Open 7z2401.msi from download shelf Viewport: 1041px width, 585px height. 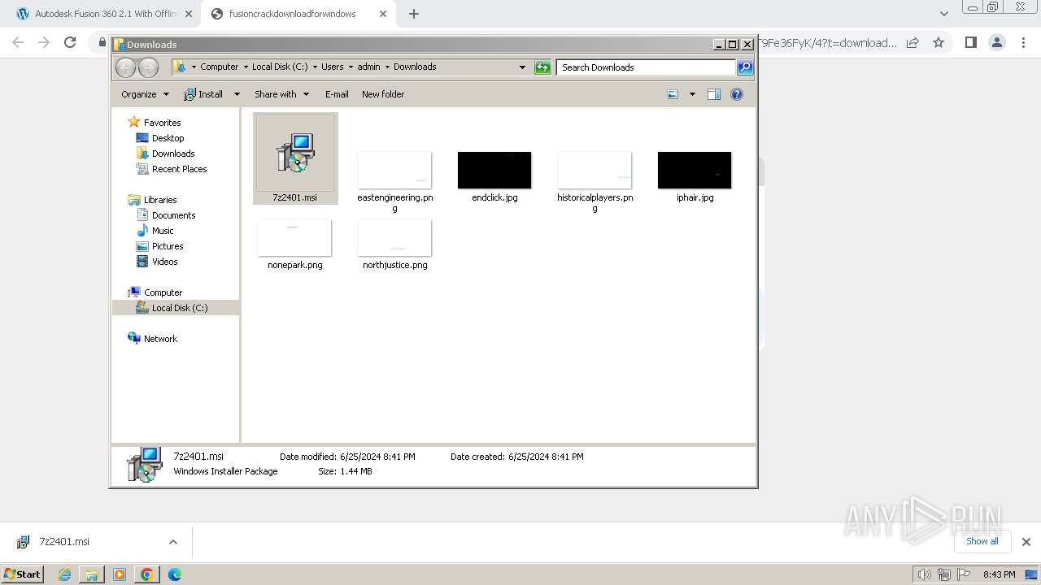63,542
